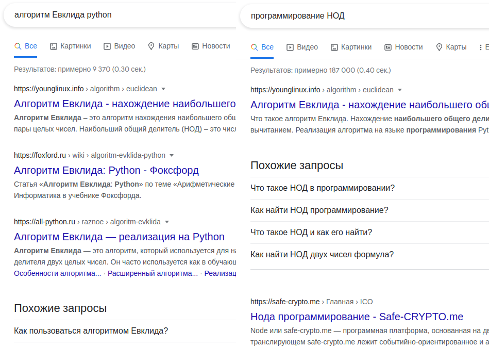
Task: Open "Нода программирование - Safe-CRYPTO.me" result
Action: pos(357,317)
